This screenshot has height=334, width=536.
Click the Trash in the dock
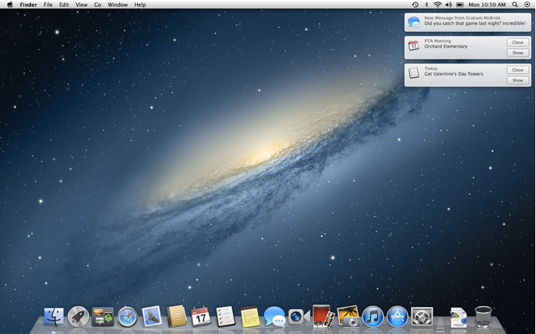tap(483, 317)
